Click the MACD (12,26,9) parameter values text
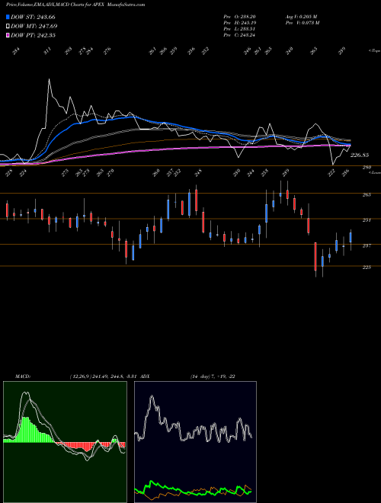 pyautogui.click(x=104, y=376)
